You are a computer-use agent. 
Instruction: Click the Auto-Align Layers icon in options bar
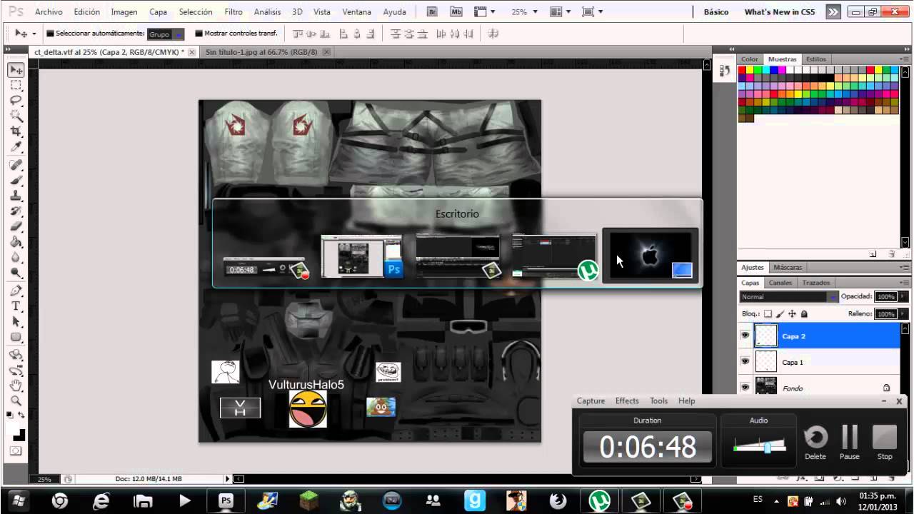coord(493,34)
